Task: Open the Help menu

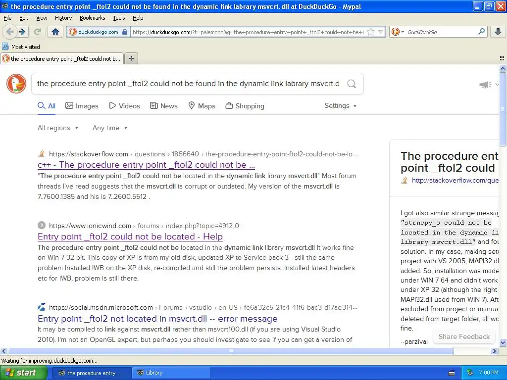Action: pyautogui.click(x=138, y=18)
